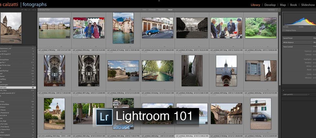
Task: Click the badge on blue car thumbnail
Action: click(x=172, y=37)
